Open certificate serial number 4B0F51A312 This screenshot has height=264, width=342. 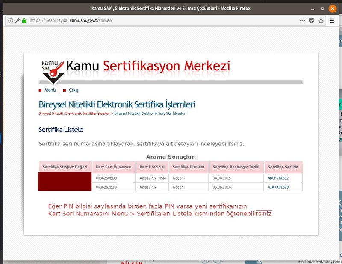tap(278, 178)
